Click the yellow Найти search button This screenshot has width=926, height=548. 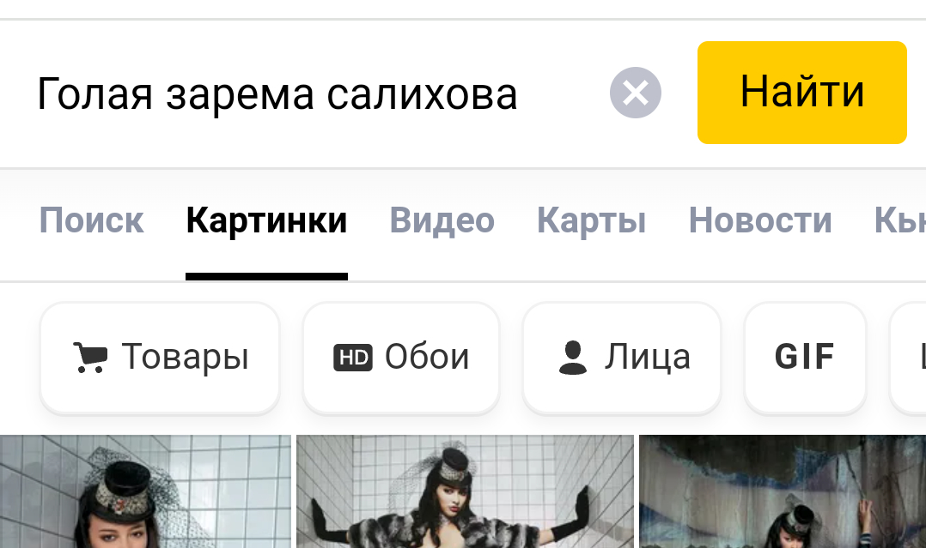click(x=802, y=93)
